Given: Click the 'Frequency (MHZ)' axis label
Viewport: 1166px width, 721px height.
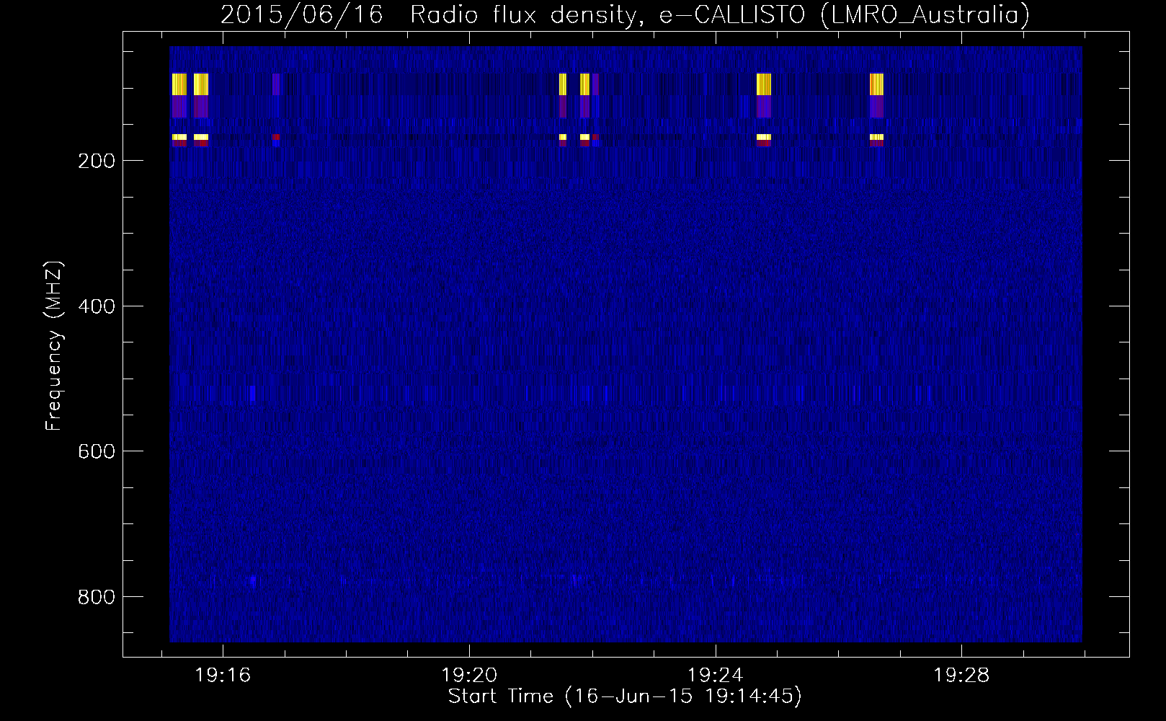Looking at the screenshot, I should pos(54,346).
